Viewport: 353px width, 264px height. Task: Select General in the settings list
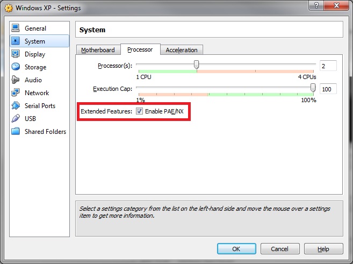click(x=39, y=28)
